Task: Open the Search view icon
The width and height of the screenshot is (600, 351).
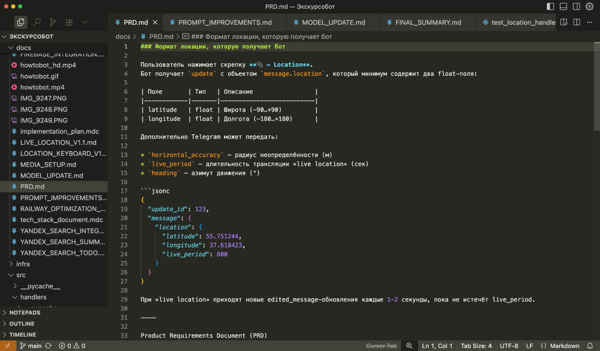Action: pyautogui.click(x=37, y=22)
